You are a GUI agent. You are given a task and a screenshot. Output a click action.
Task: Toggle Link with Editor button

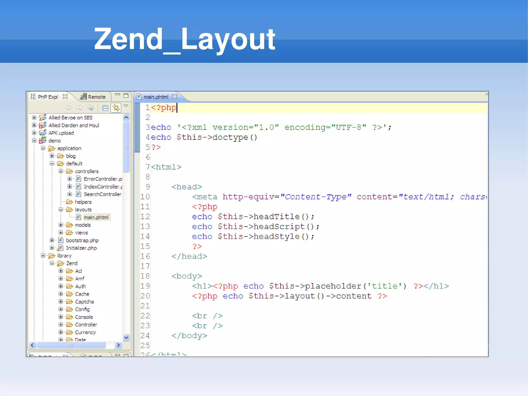(x=116, y=108)
